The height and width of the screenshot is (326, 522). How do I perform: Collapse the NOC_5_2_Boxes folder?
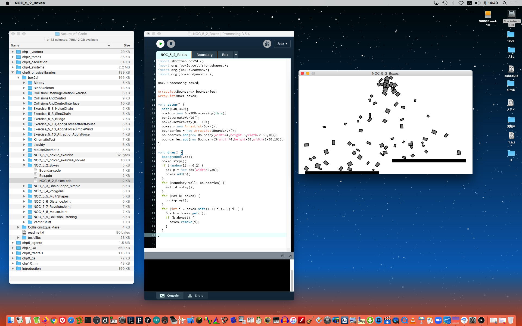pyautogui.click(x=24, y=165)
